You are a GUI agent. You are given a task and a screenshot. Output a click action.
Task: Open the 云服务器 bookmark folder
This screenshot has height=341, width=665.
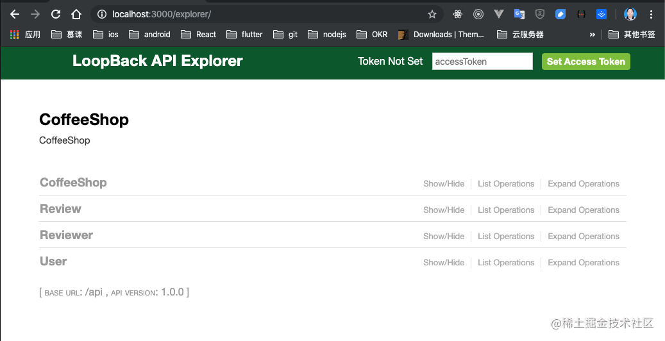pos(520,35)
